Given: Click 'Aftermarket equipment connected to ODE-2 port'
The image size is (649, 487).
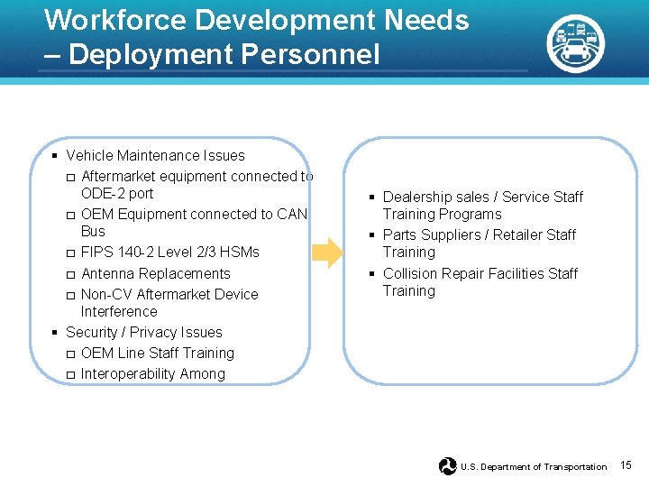Looking at the screenshot, I should click(x=197, y=185).
